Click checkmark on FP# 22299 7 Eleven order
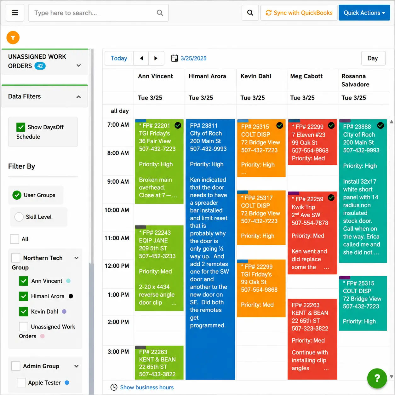 tap(331, 125)
